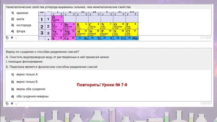Click chromium Cr cell in periodic table
This screenshot has width=217, height=122.
[x=119, y=38]
